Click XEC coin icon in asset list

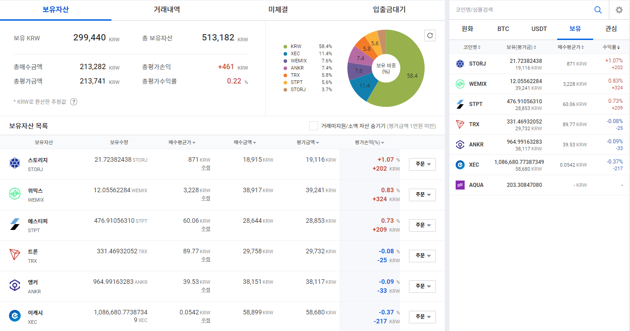pos(15,316)
